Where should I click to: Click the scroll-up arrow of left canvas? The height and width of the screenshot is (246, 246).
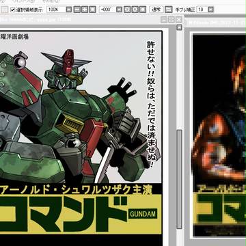179,27
